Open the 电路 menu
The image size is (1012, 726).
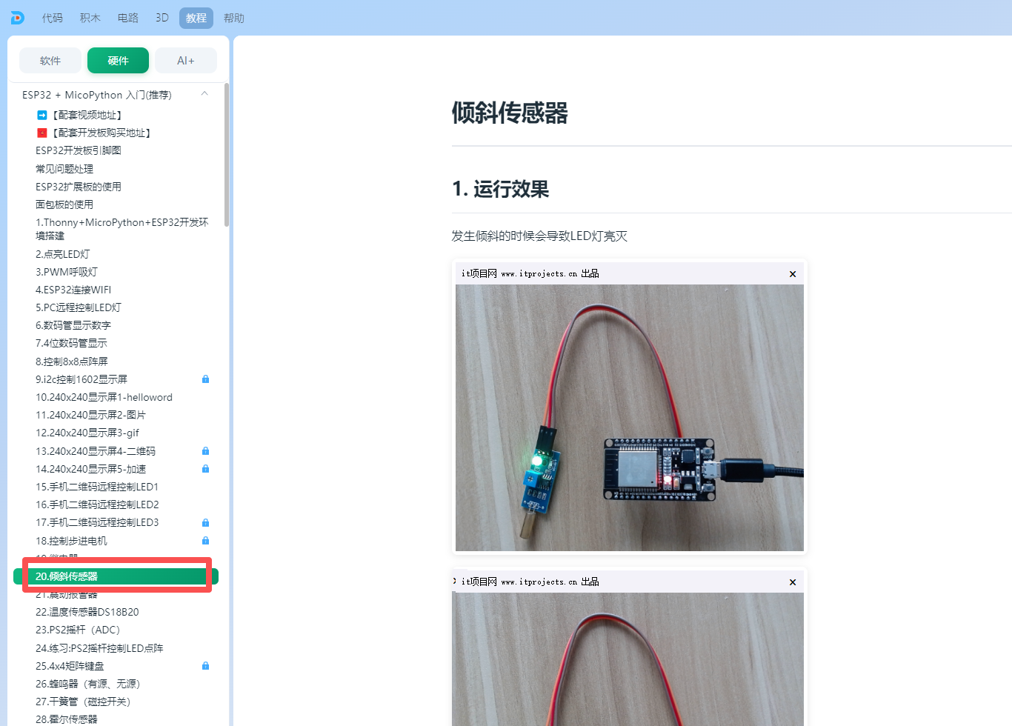(128, 18)
